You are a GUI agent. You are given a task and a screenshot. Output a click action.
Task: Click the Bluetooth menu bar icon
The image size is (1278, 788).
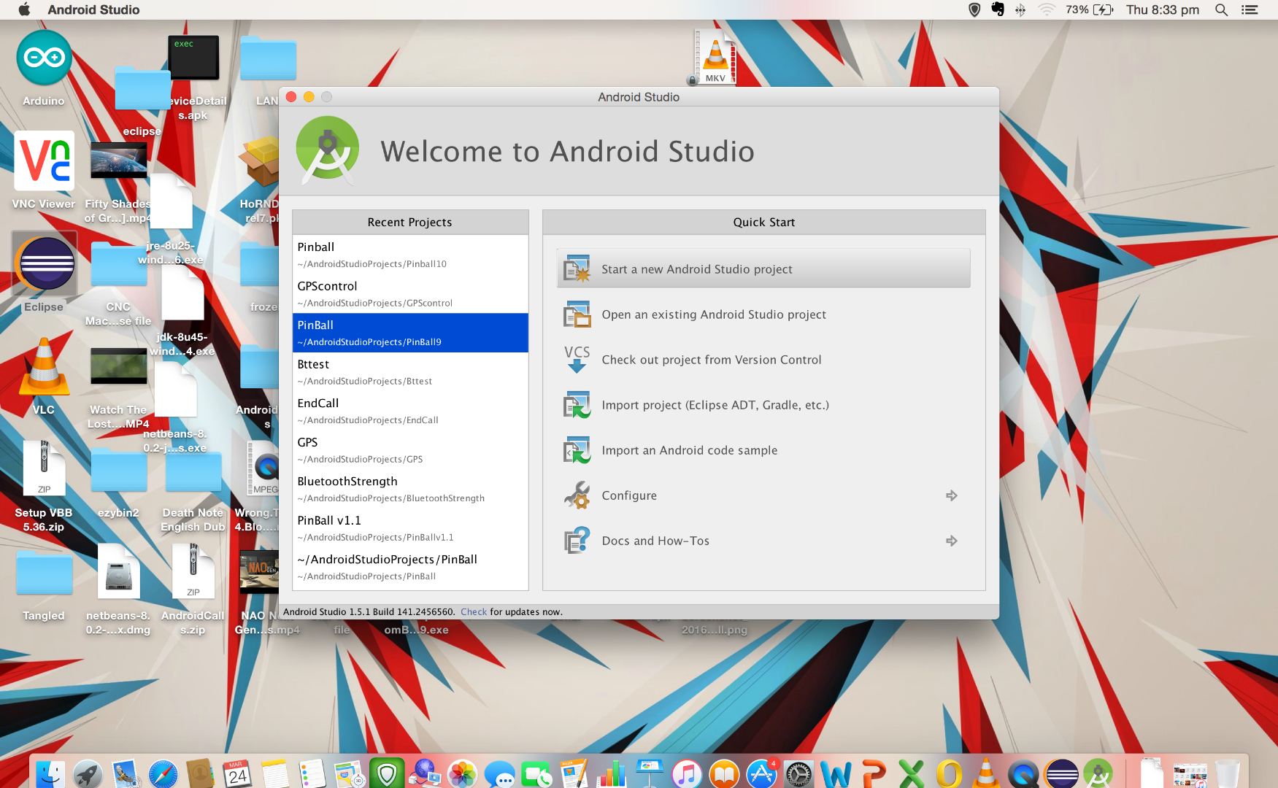coord(1020,9)
